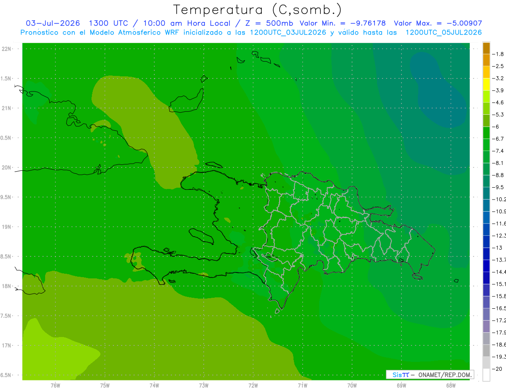Image resolution: width=506 pixels, height=391 pixels.
Task: Select the lavender swatch between -17.2 and -17.9
Action: point(486,326)
